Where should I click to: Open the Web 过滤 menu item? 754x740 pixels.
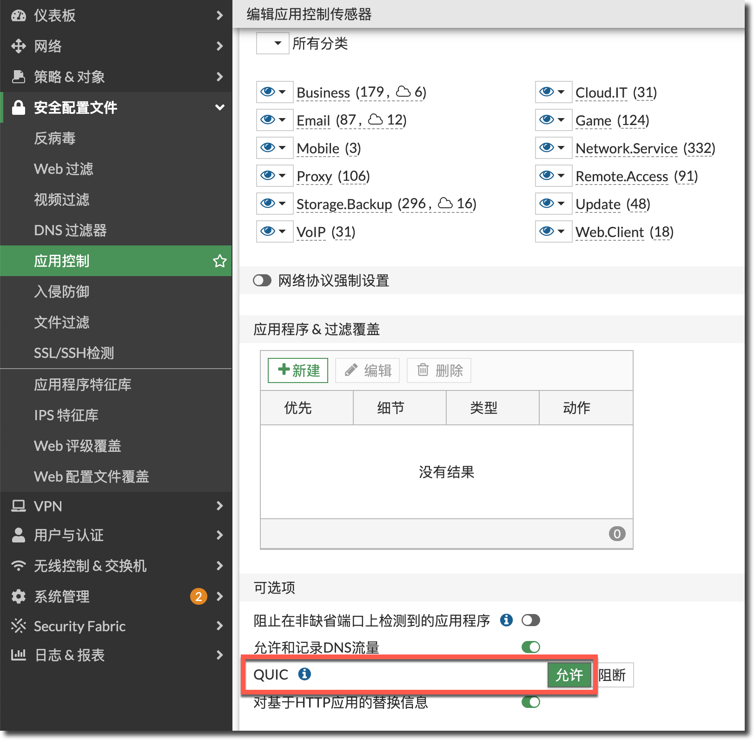coord(64,169)
